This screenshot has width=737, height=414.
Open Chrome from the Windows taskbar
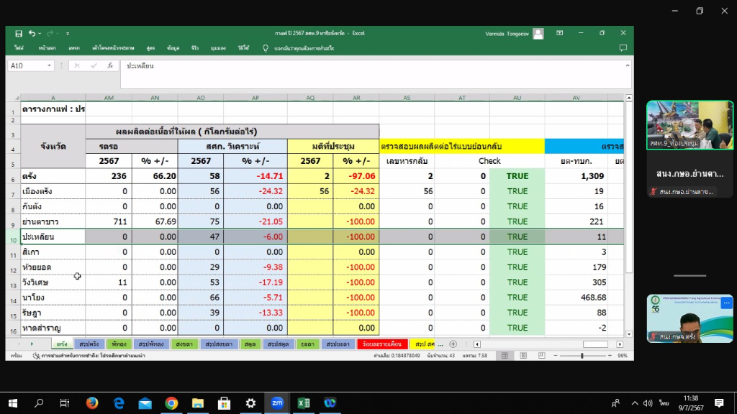click(171, 403)
